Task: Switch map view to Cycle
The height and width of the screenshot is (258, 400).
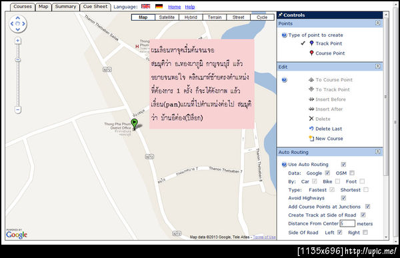Action: coord(262,17)
